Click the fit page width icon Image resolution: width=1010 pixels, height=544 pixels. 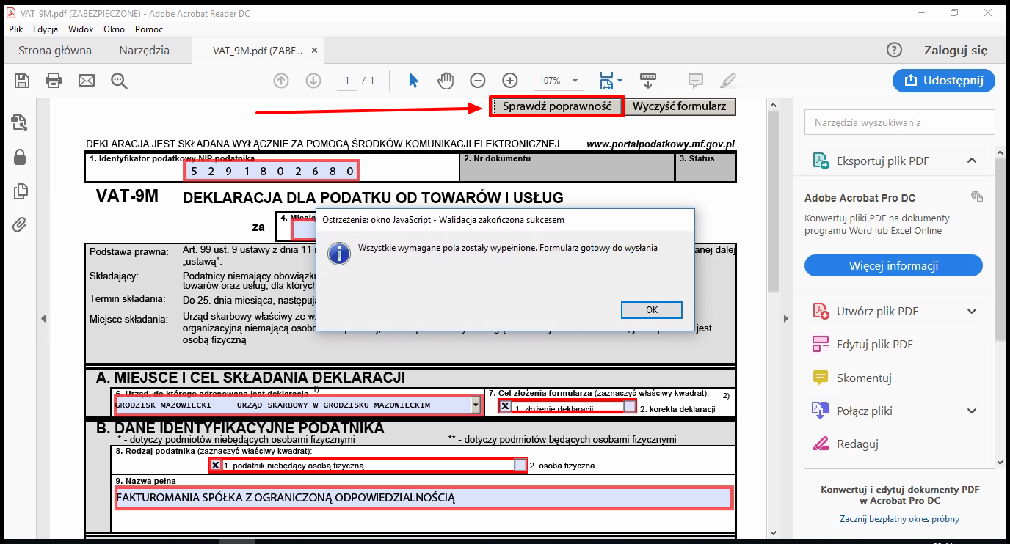pyautogui.click(x=606, y=80)
